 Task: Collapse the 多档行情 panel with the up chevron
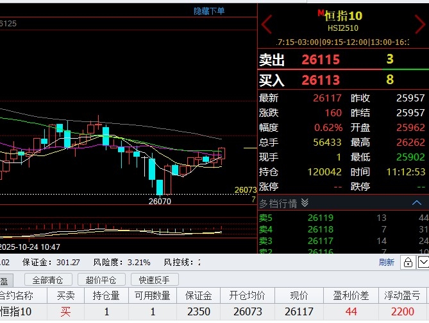pyautogui.click(x=417, y=203)
